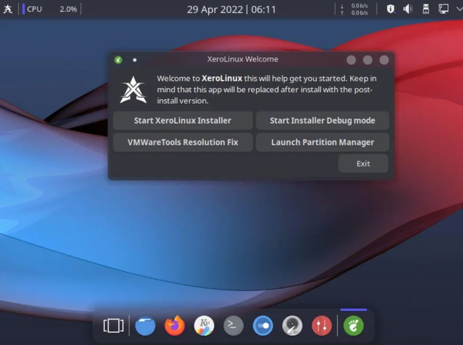The height and width of the screenshot is (345, 463).
Task: Open Kvantum Manager from the dock
Action: pyautogui.click(x=204, y=325)
